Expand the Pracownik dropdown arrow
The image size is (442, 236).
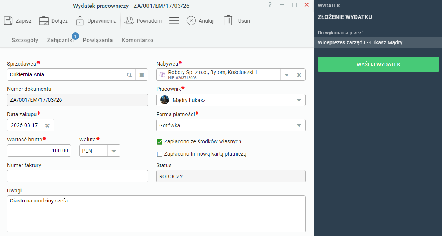299,100
